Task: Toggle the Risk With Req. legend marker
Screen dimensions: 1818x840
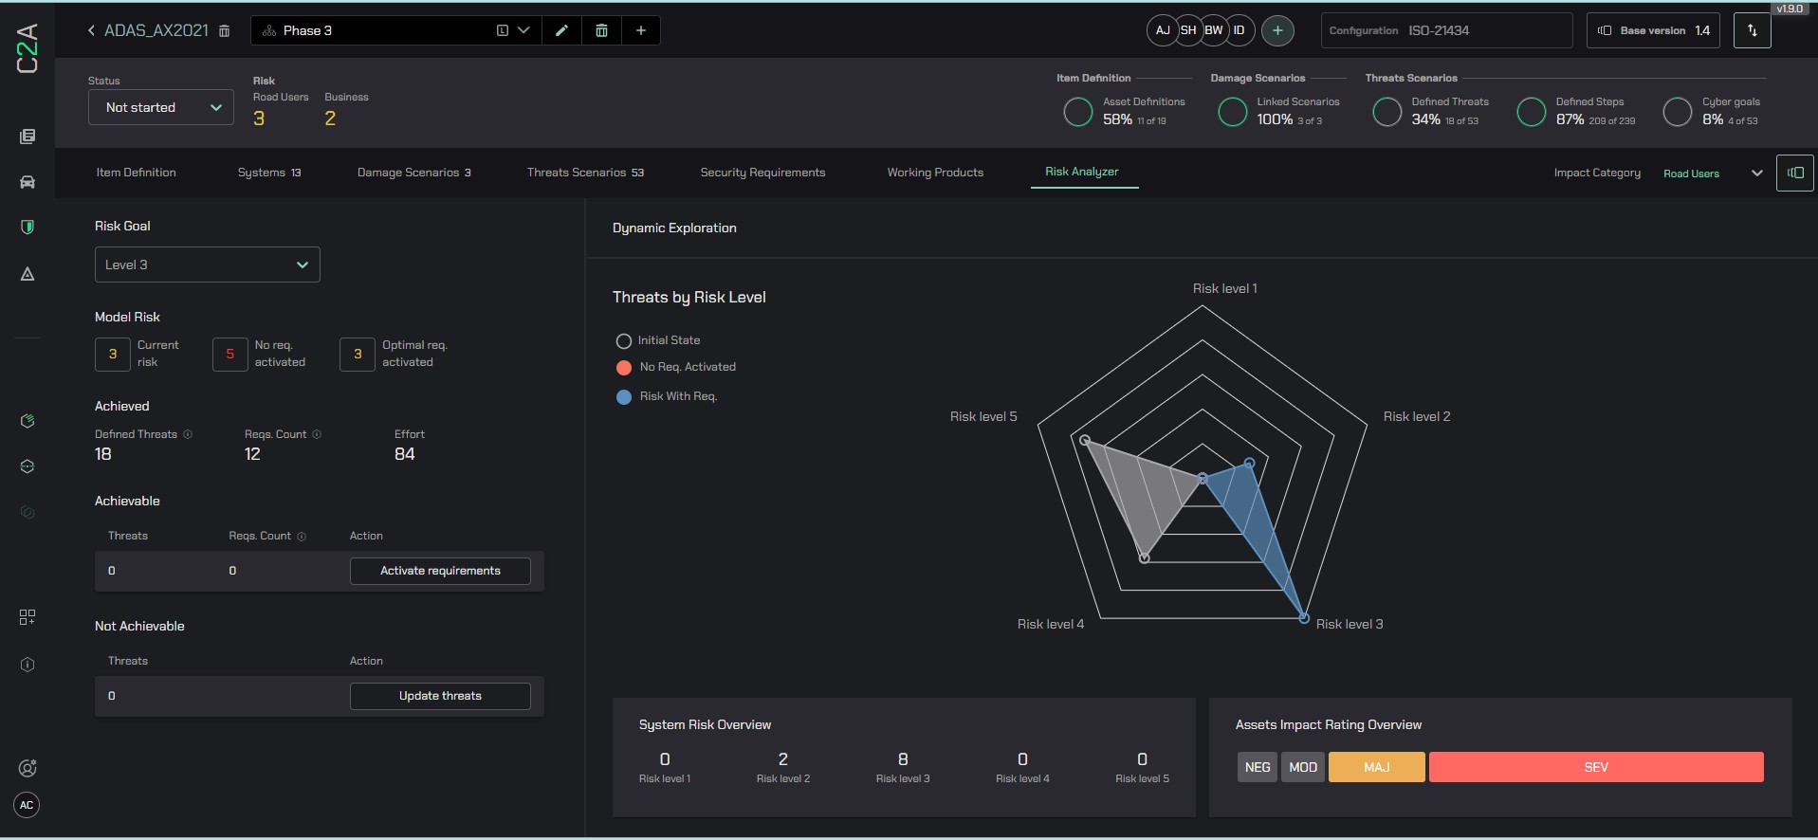Action: [623, 397]
